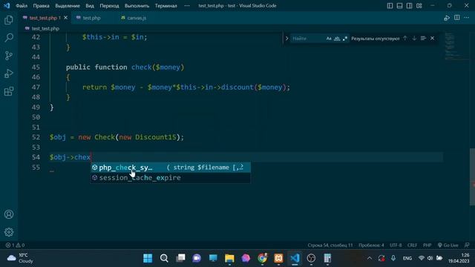Open the Правка menu
Image resolution: width=475 pixels, height=267 pixels.
click(x=42, y=5)
